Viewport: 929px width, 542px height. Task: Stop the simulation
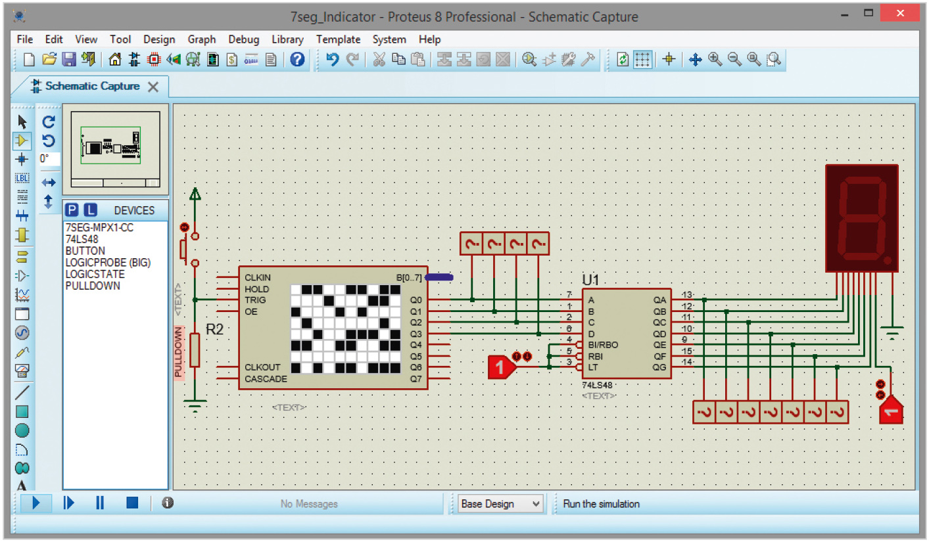pyautogui.click(x=132, y=503)
